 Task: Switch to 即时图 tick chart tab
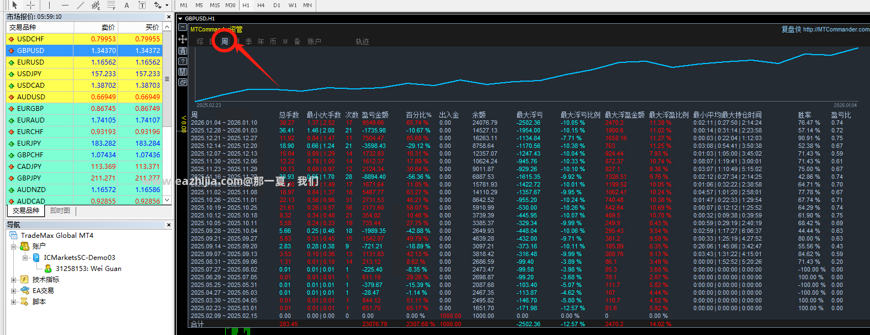(x=60, y=211)
